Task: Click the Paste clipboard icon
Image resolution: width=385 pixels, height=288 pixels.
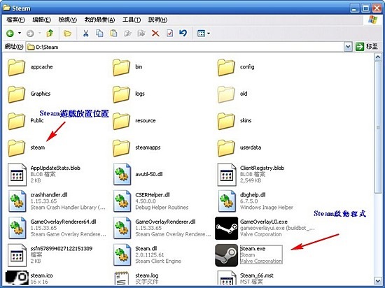Action: pos(113,33)
